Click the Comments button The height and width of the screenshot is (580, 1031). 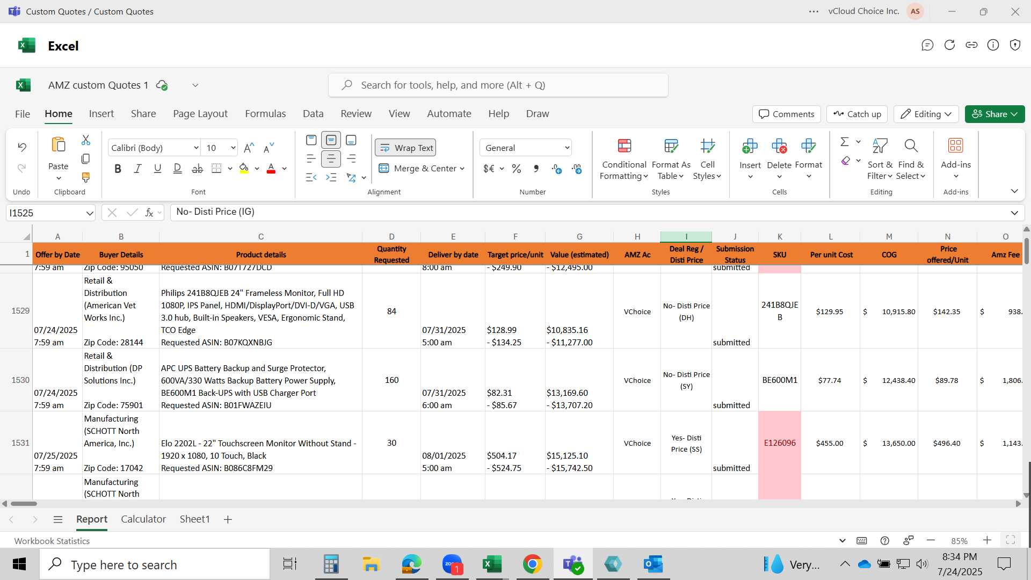pyautogui.click(x=787, y=114)
